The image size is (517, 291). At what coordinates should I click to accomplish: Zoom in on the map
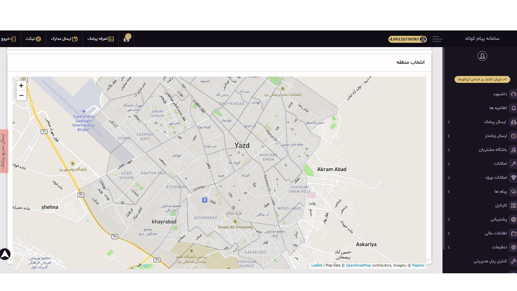[x=21, y=86]
